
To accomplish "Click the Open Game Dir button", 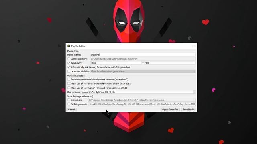I will [170, 110].
